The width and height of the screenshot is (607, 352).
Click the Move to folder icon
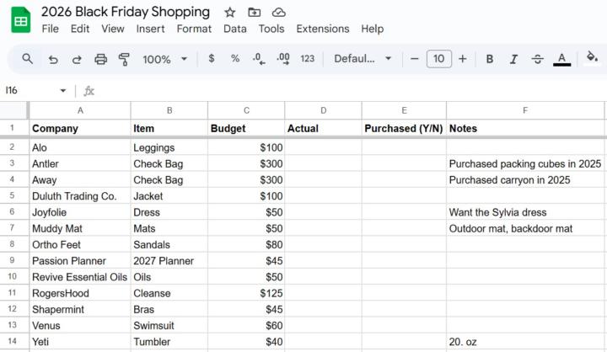[x=254, y=13]
